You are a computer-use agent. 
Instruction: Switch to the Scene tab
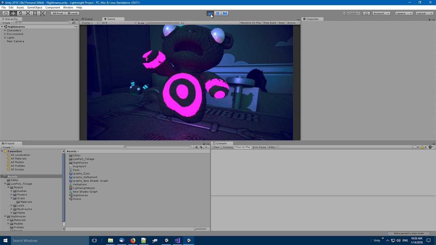tap(87, 19)
